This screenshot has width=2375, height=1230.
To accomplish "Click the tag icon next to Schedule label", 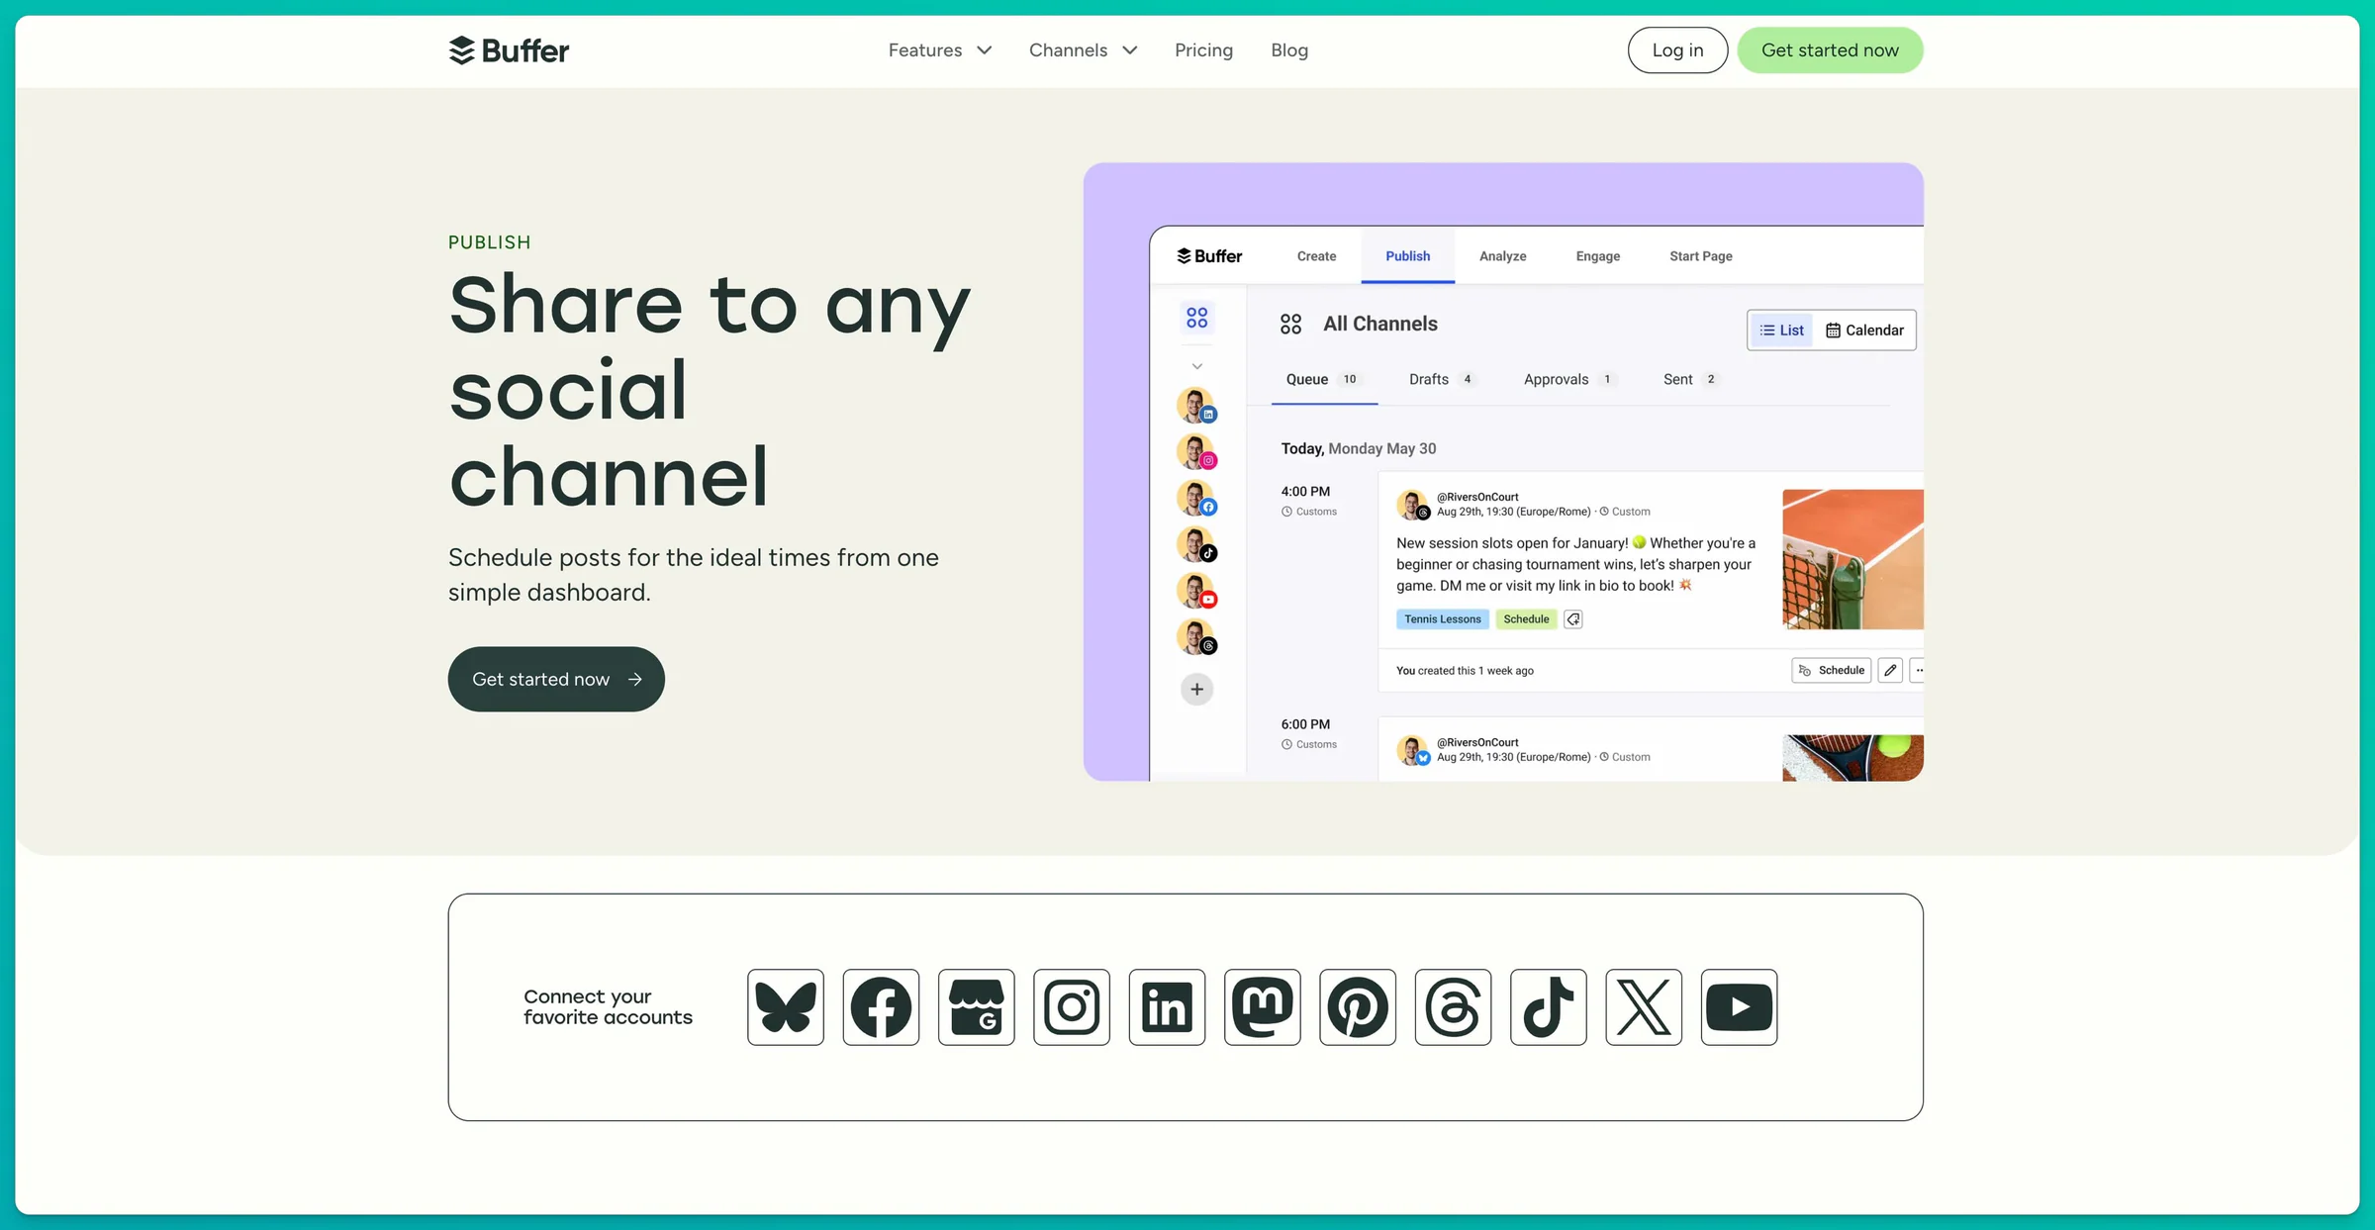I will tap(1572, 619).
